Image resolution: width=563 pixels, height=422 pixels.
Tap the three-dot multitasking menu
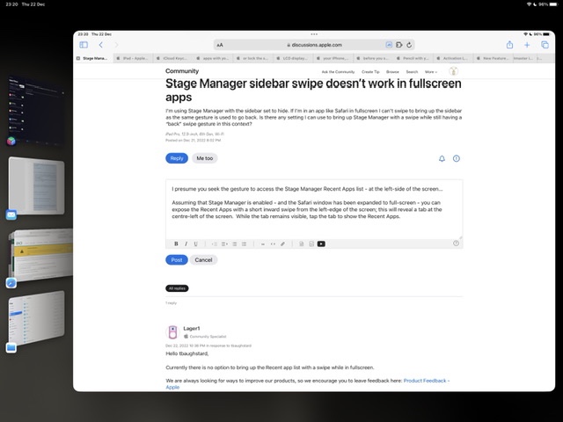[x=314, y=34]
